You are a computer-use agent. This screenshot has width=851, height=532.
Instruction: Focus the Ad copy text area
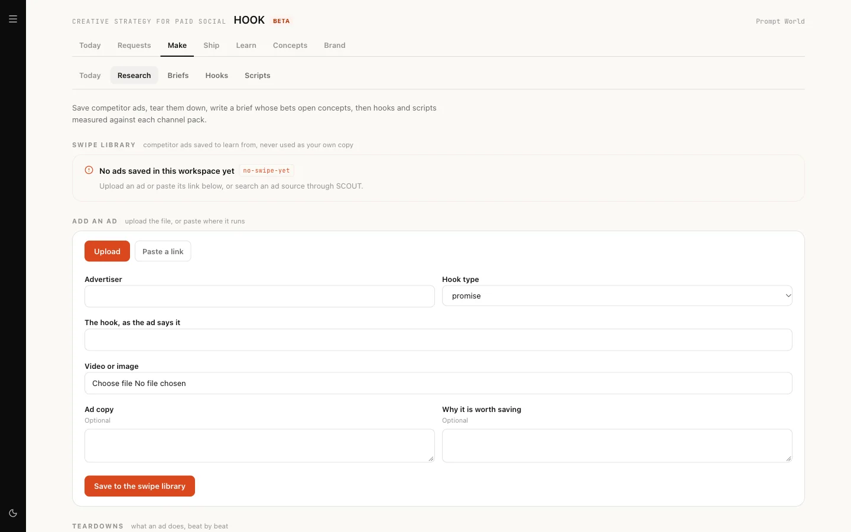point(259,446)
